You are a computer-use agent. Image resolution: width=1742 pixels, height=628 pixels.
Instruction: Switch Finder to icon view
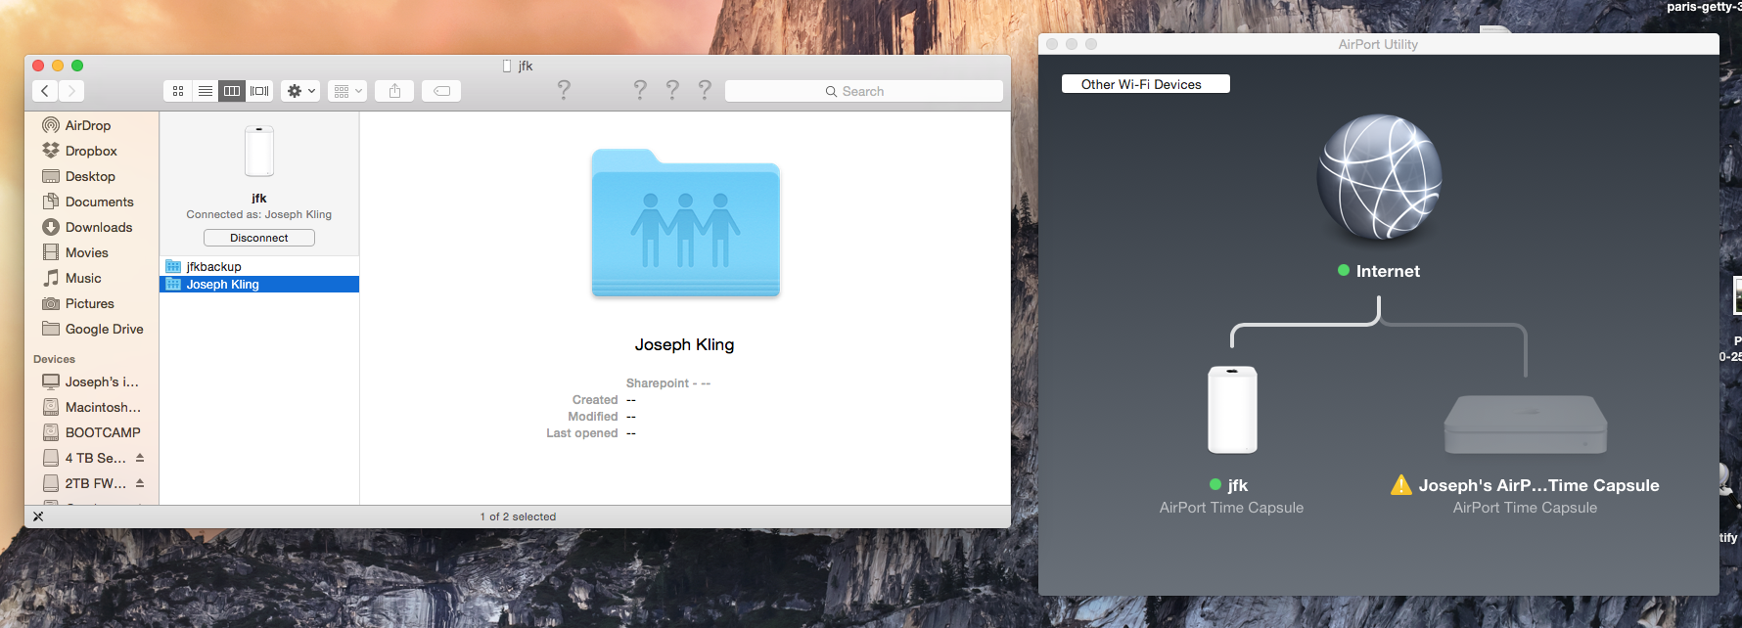point(177,91)
